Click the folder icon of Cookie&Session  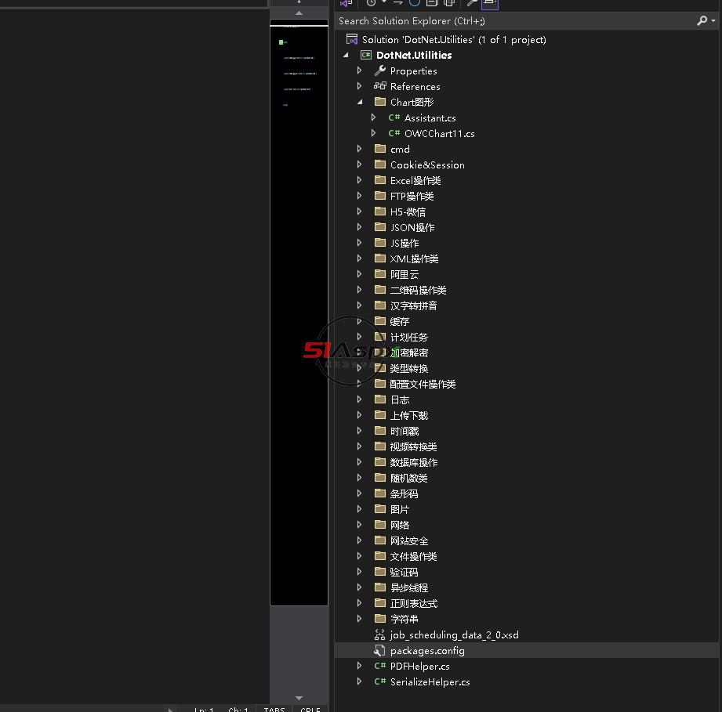click(380, 164)
